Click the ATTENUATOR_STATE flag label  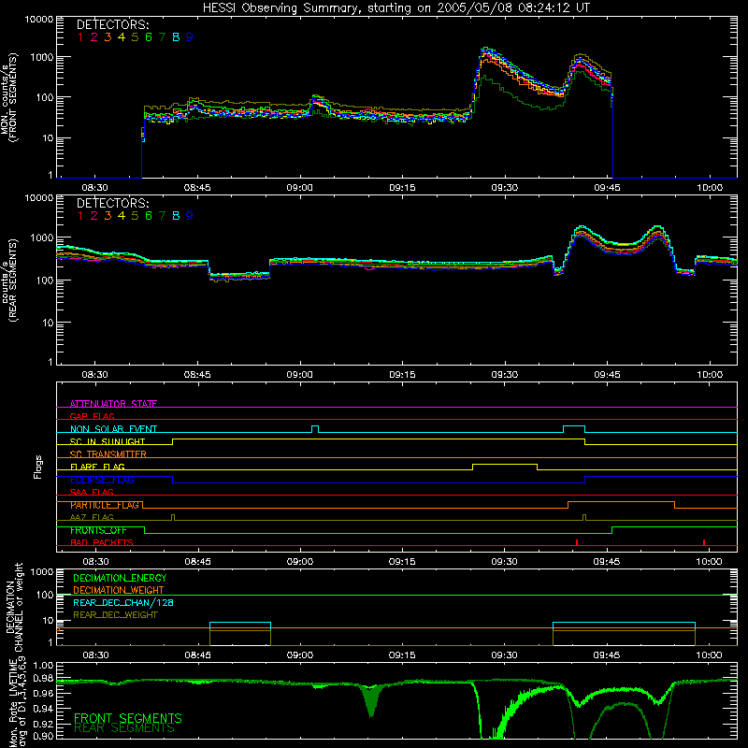113,404
